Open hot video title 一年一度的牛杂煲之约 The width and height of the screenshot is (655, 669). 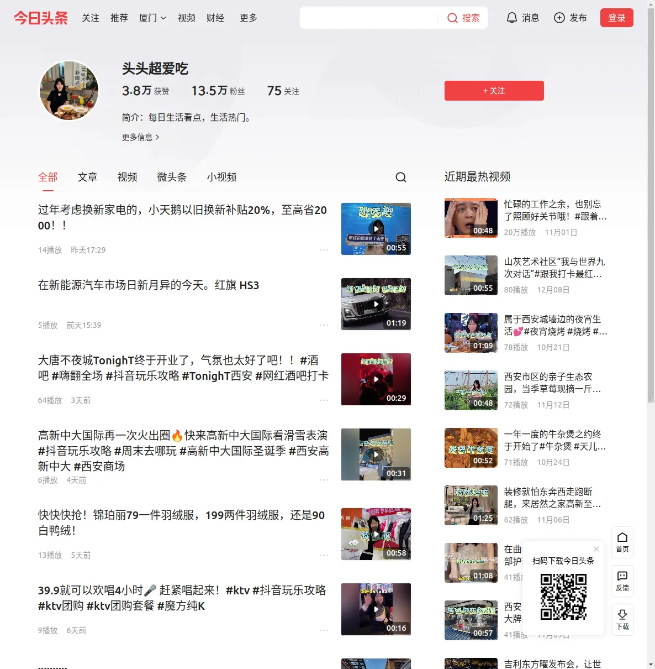pos(555,440)
